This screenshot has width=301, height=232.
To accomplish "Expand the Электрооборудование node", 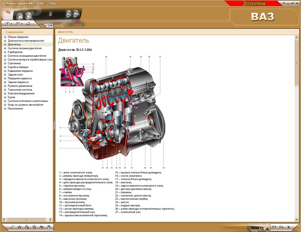I will pyautogui.click(x=5, y=93).
